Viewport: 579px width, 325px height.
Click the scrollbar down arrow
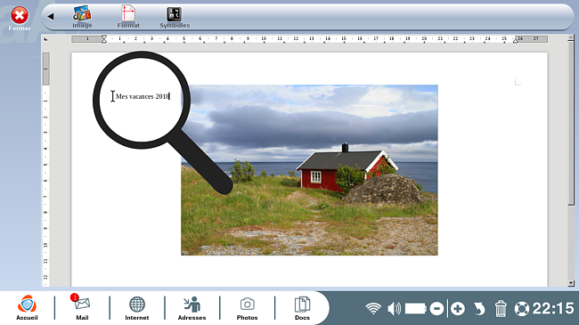[571, 283]
